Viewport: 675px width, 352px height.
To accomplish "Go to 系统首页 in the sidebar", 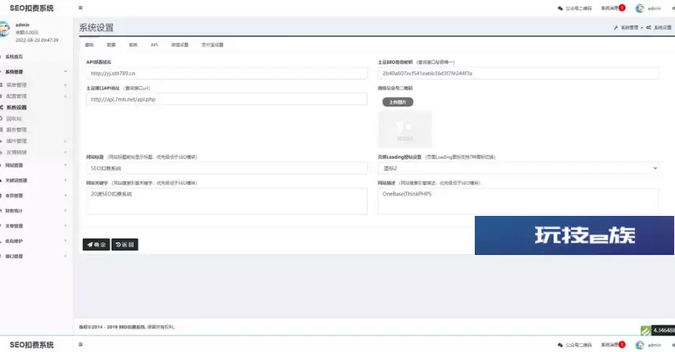I will pos(14,57).
